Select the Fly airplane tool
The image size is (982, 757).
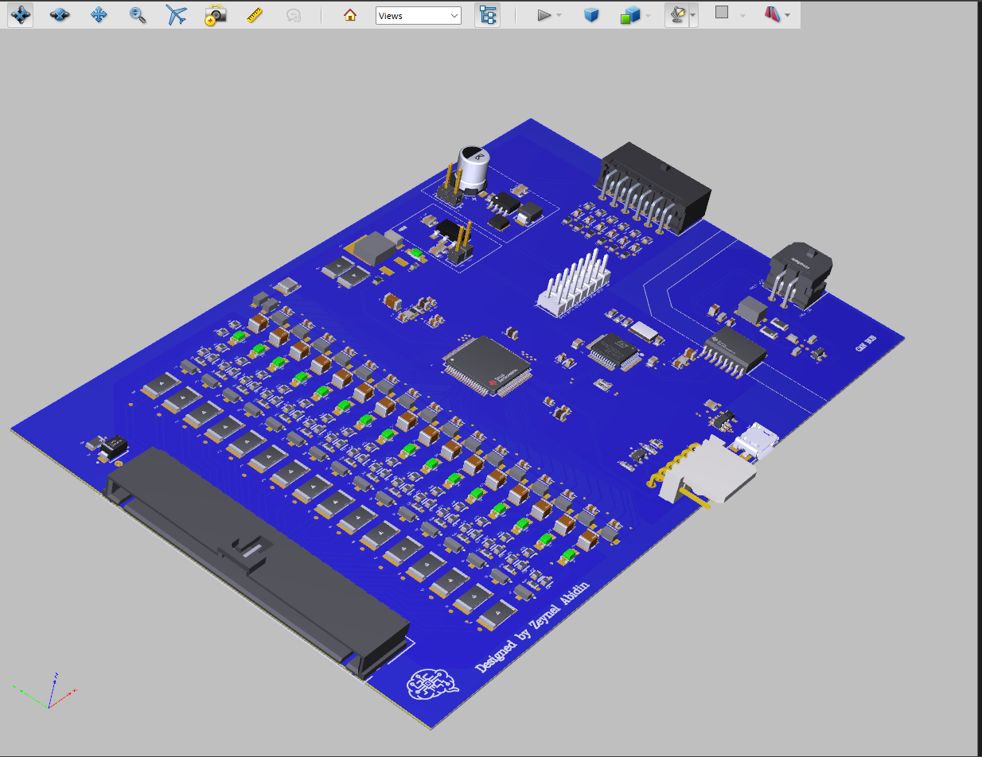click(177, 15)
